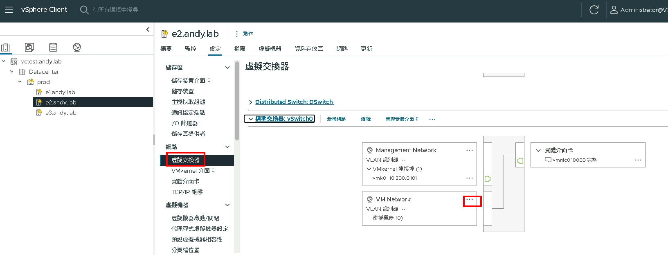Viewport: 668px width, 255px height.
Task: Click 管理實體介面卡 button
Action: coord(402,119)
